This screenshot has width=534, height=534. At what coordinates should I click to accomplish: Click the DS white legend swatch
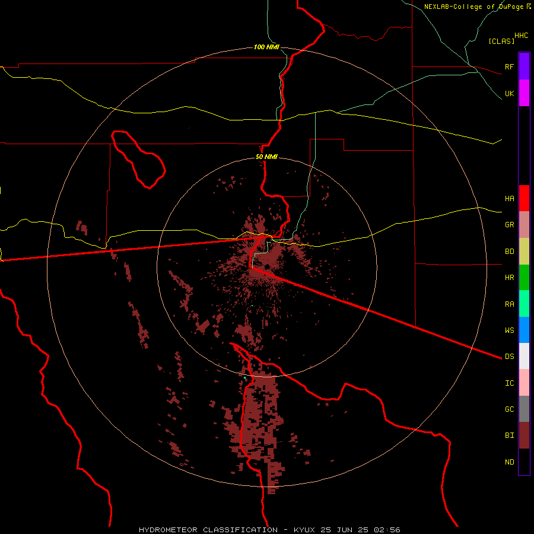coord(524,356)
